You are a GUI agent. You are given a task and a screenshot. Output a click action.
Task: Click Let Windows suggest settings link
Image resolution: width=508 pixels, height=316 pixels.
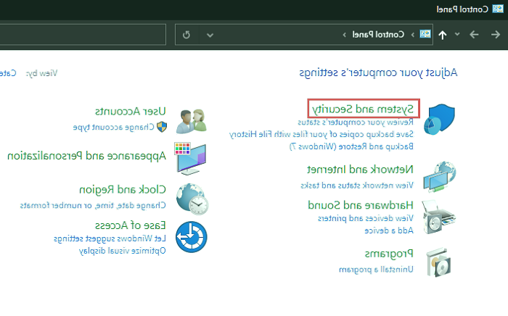(110, 238)
